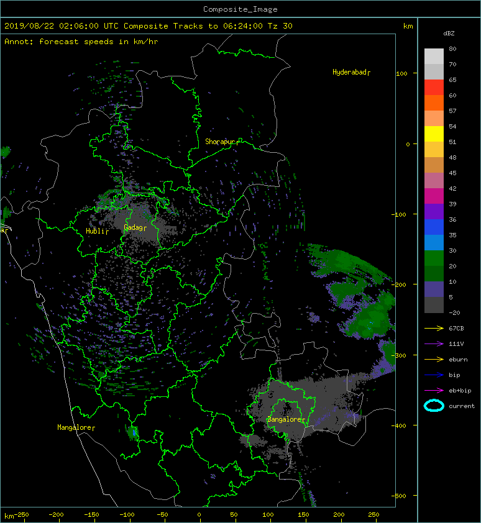The height and width of the screenshot is (523, 481).
Task: Click the 250 bottom-axis tick label
Action: pos(373,515)
